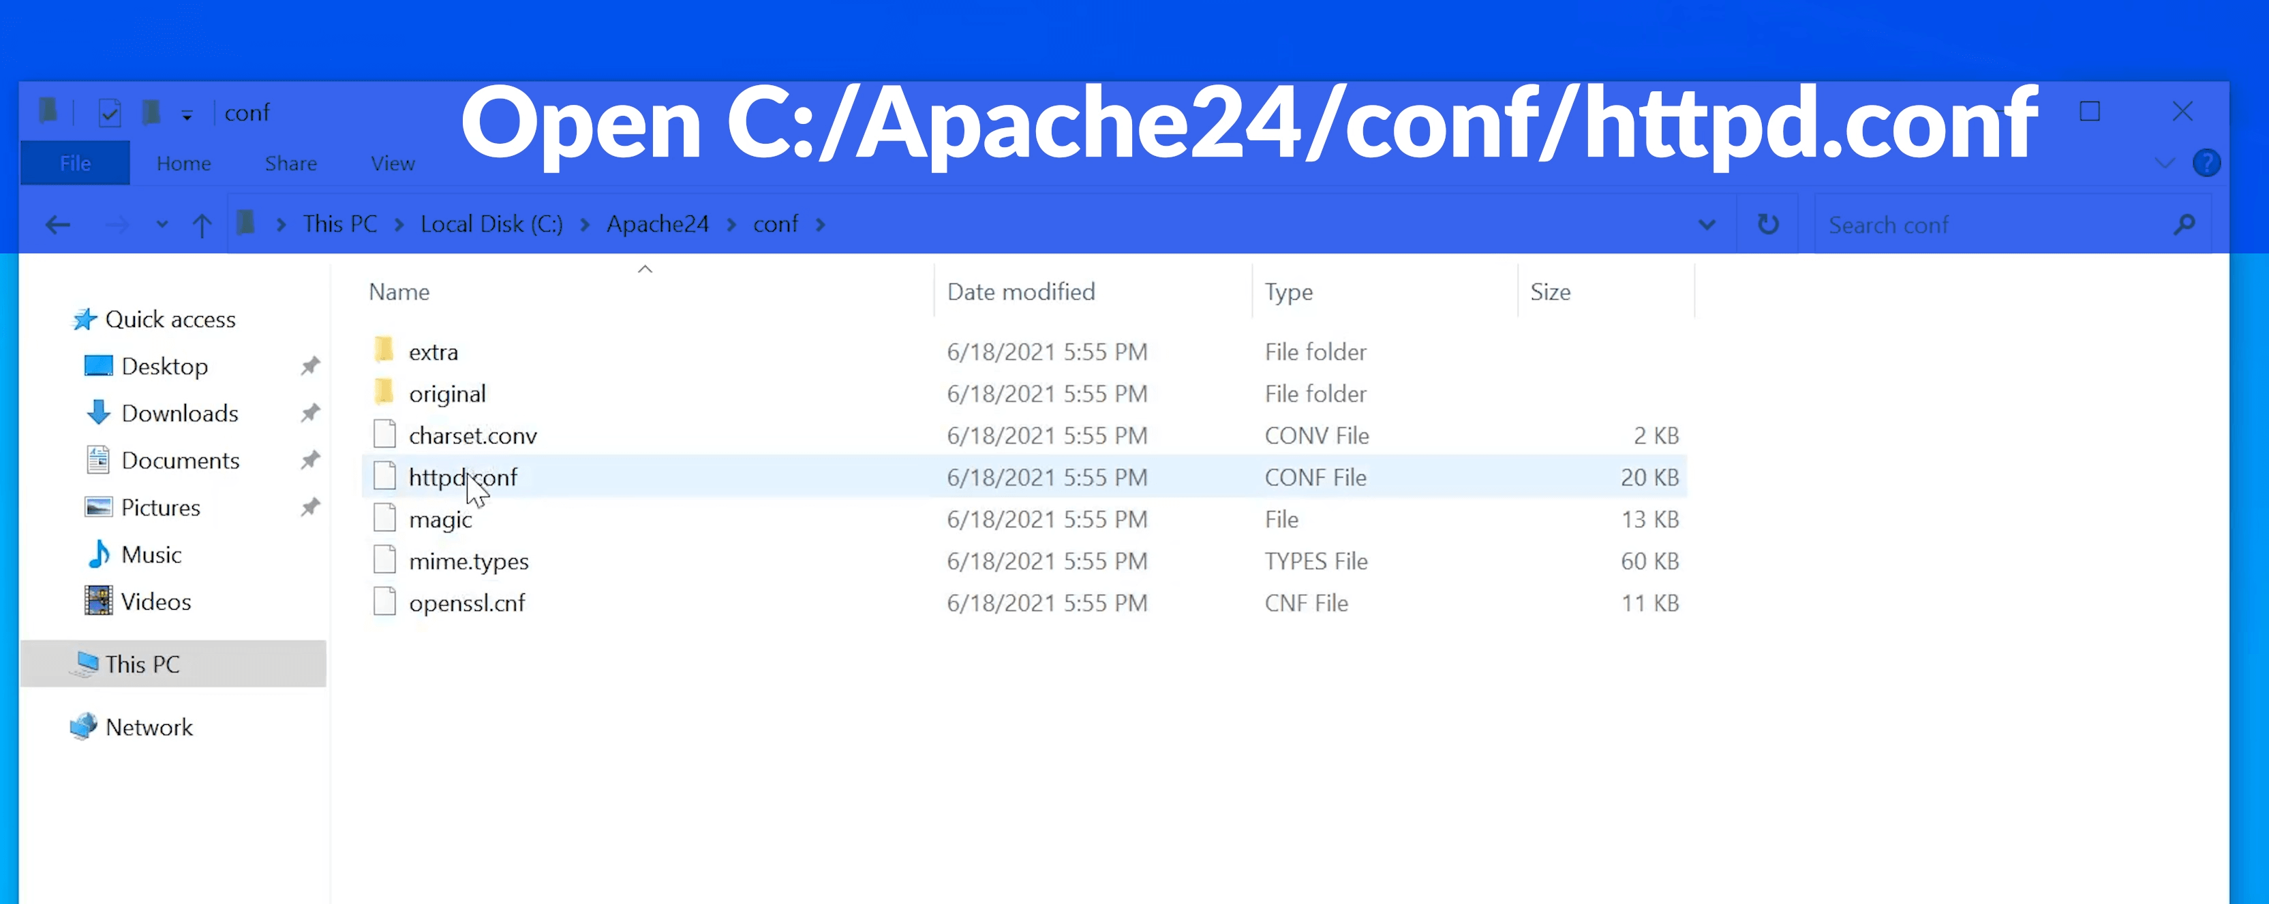Switch to the View ribbon tab
The height and width of the screenshot is (904, 2269).
pos(393,163)
